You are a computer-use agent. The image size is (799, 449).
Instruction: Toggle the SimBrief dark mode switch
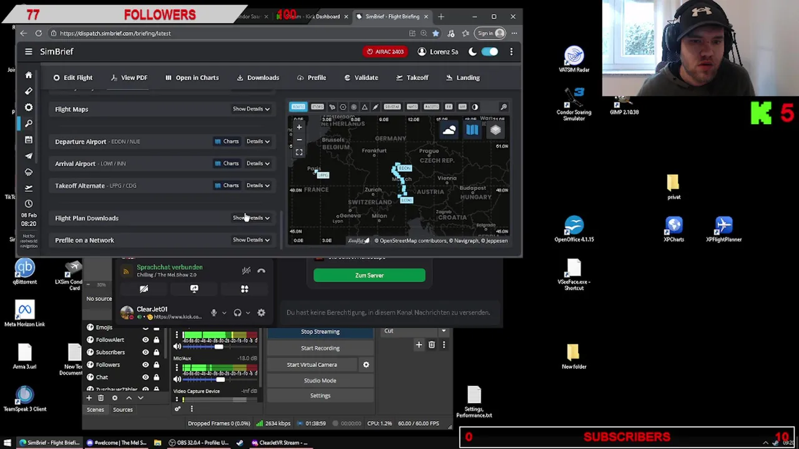[x=489, y=52]
